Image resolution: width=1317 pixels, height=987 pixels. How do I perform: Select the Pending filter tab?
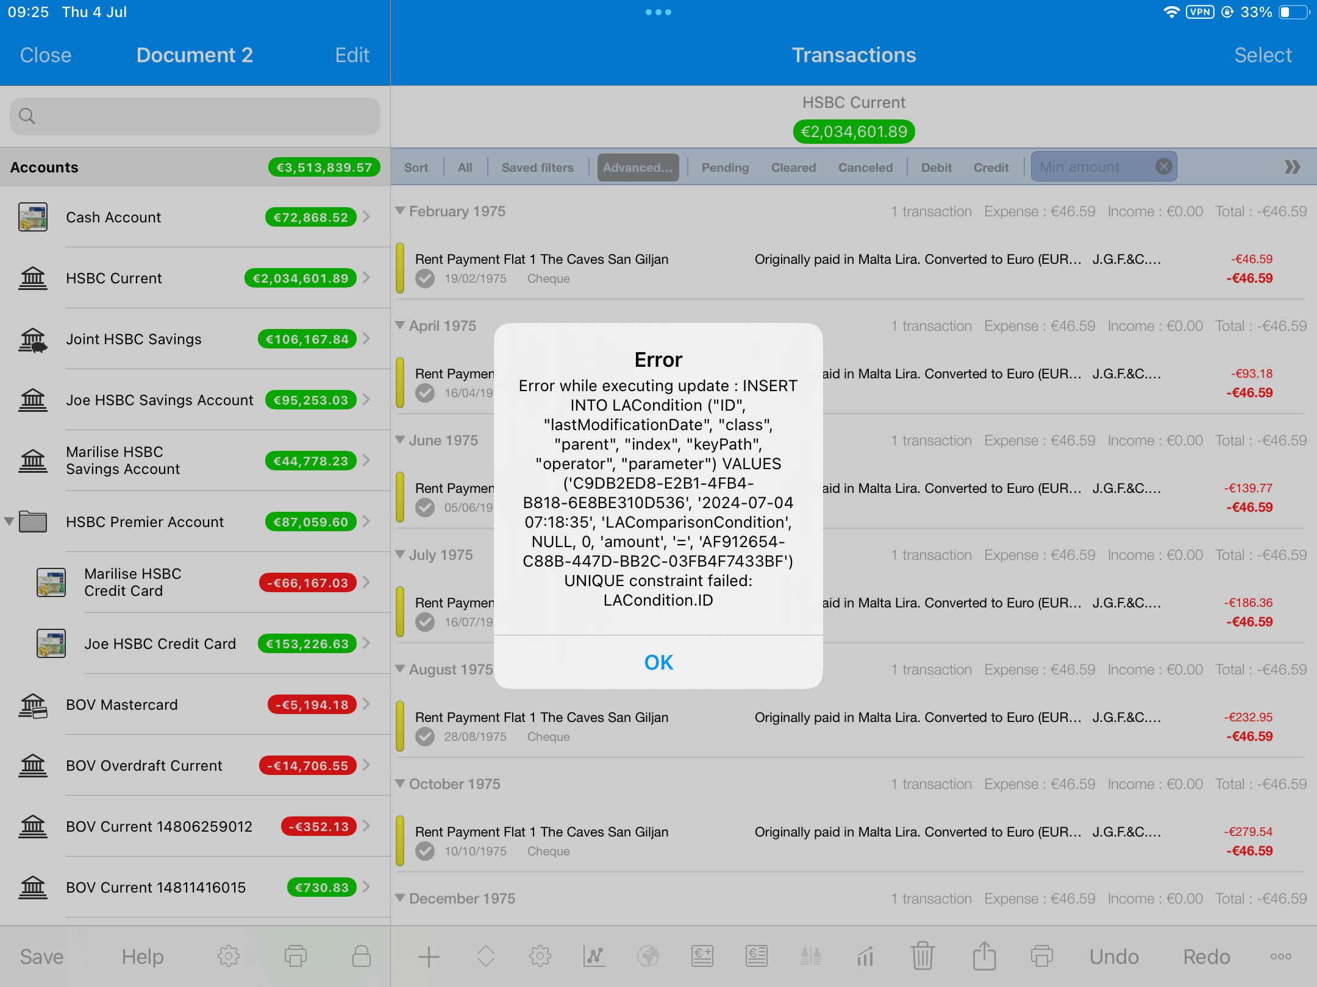coord(725,168)
